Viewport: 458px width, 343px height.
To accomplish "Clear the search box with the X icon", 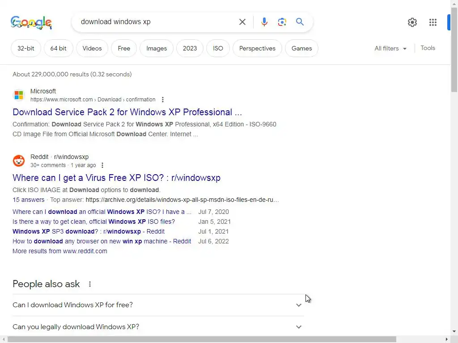I will tap(242, 22).
